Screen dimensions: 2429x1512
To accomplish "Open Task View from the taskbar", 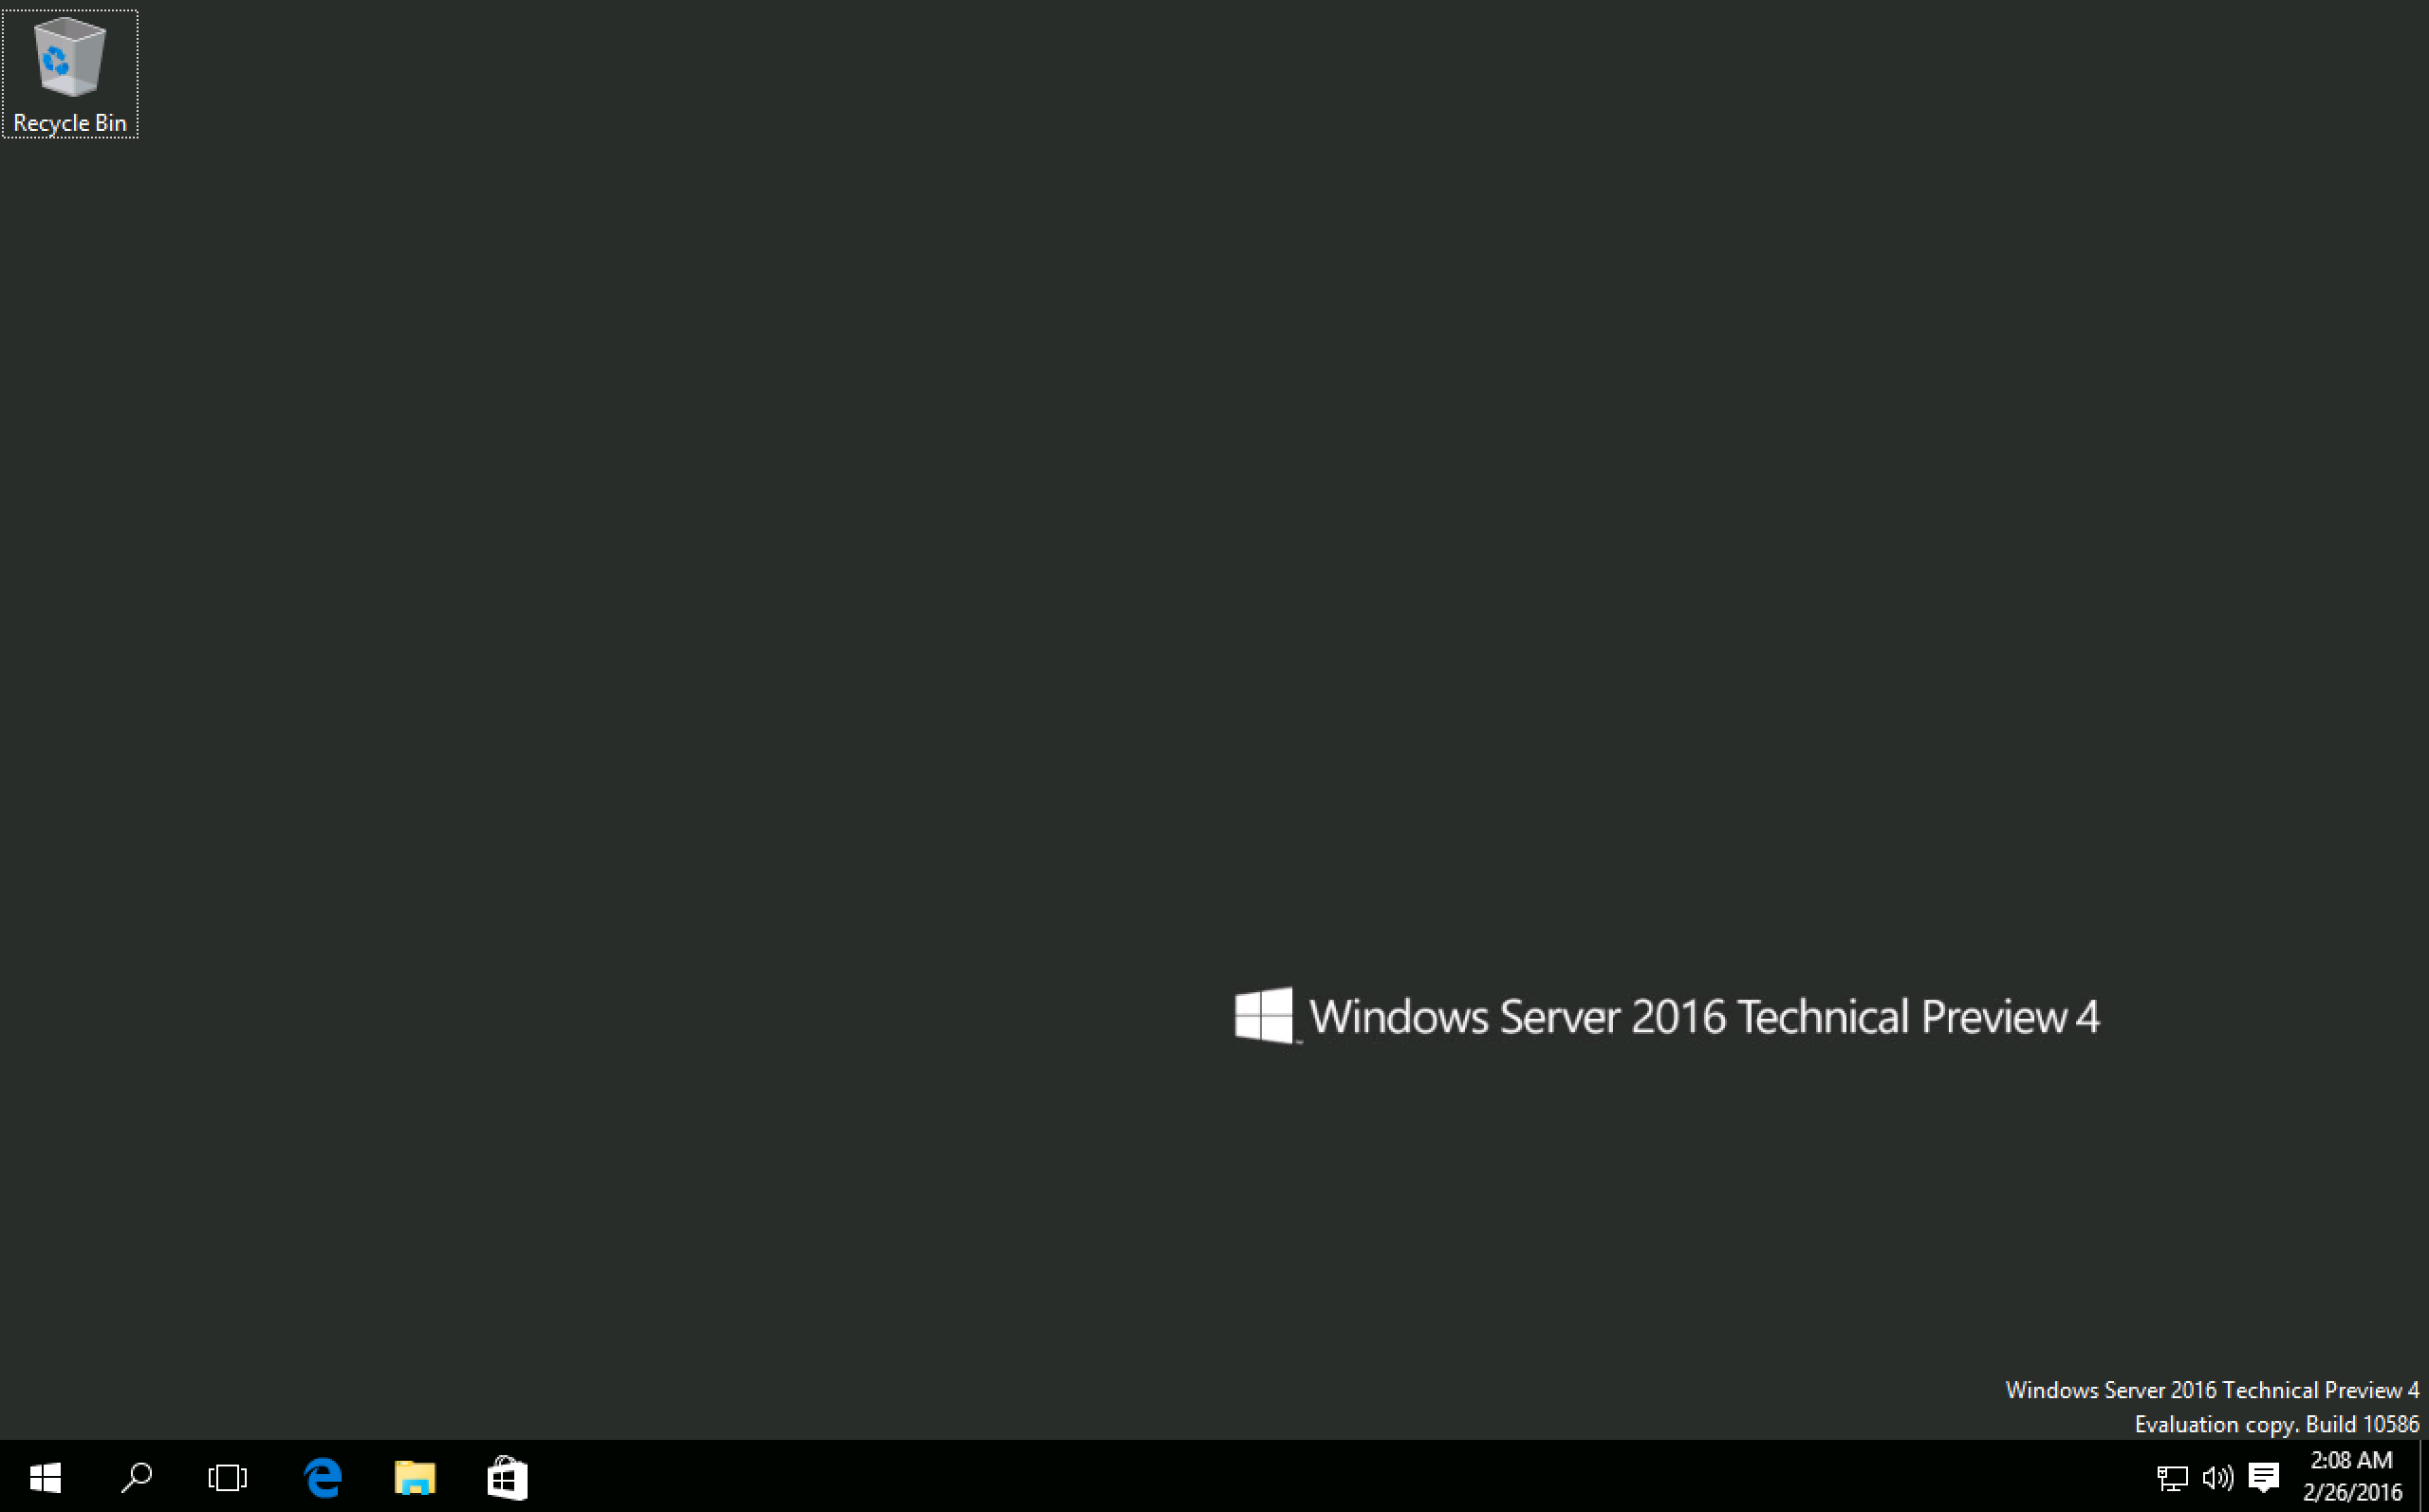I will click(227, 1478).
